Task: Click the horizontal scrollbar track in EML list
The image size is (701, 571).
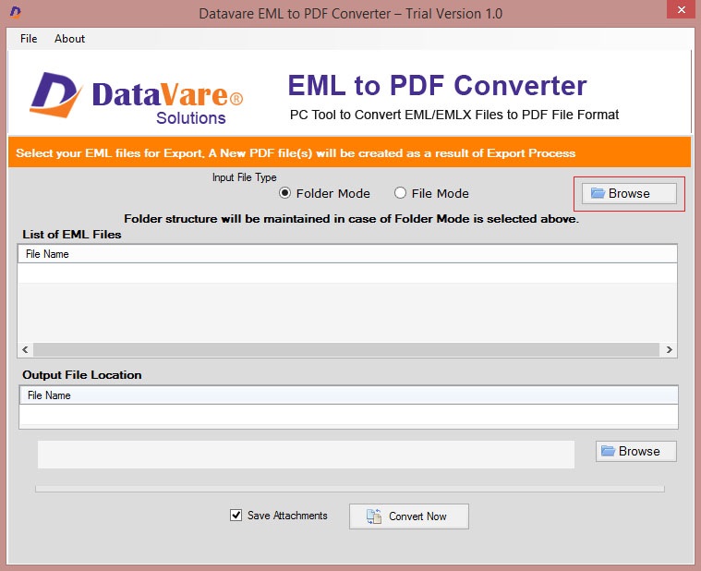Action: coord(346,349)
